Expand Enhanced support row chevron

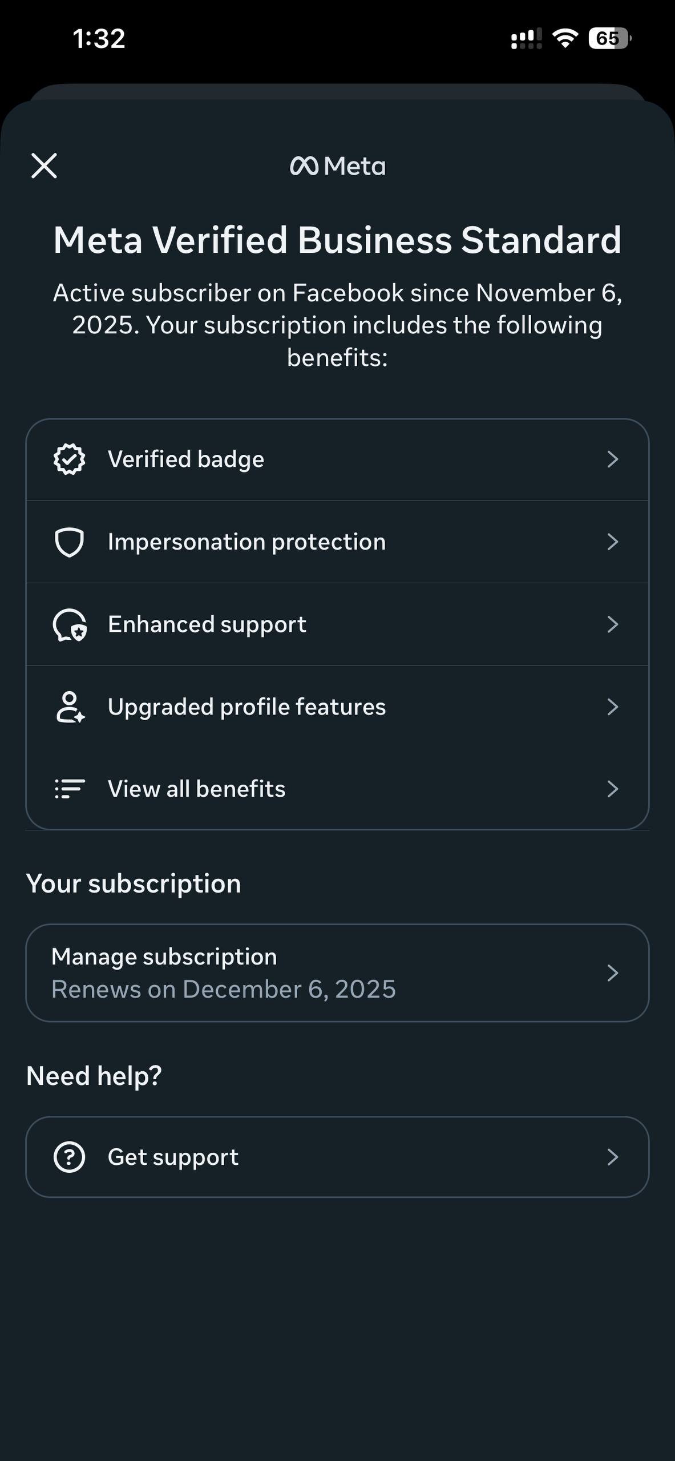[612, 624]
